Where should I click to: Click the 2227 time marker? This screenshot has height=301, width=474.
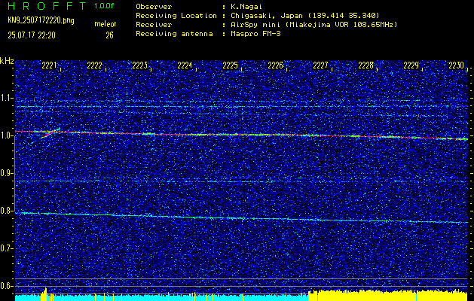(320, 65)
